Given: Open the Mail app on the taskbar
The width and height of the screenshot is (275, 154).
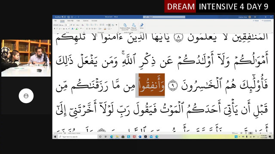Looking at the screenshot, I should click(151, 137).
